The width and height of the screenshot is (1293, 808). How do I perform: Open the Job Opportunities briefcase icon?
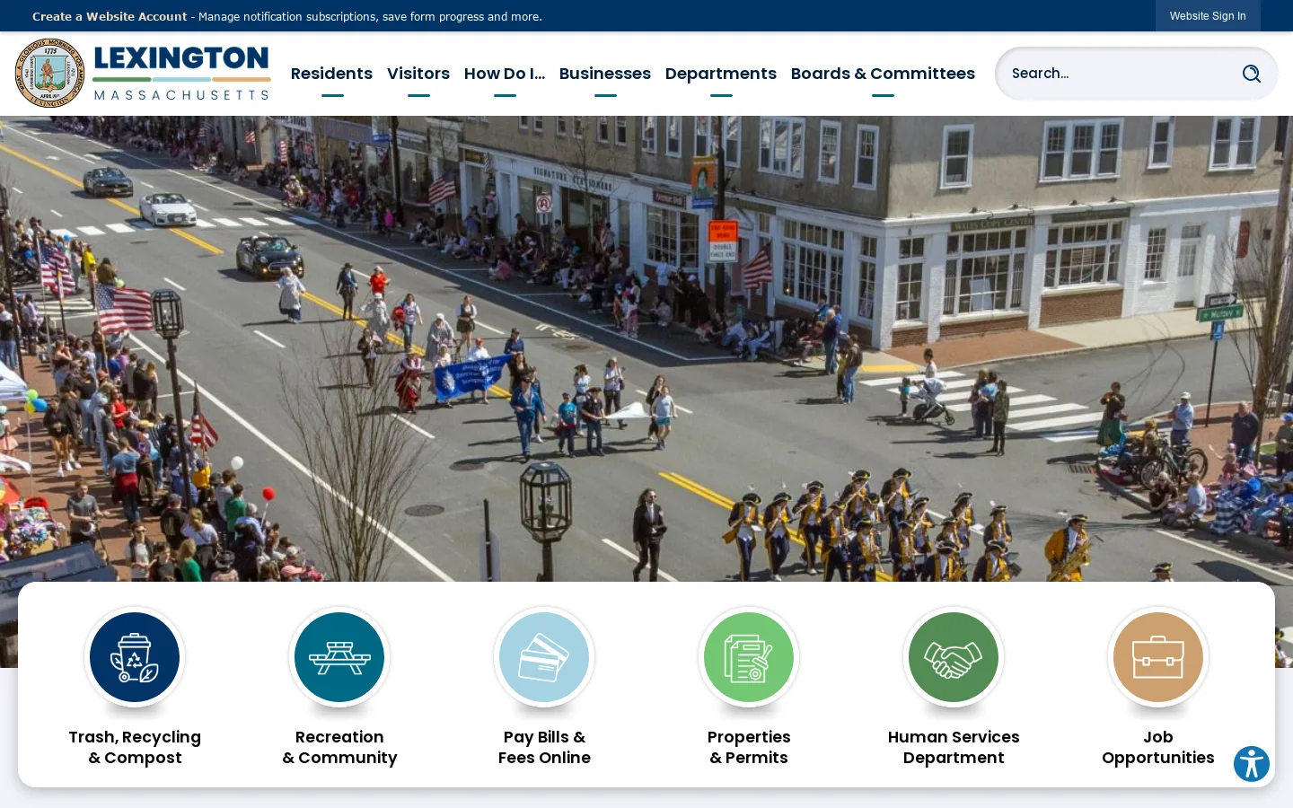pos(1158,657)
